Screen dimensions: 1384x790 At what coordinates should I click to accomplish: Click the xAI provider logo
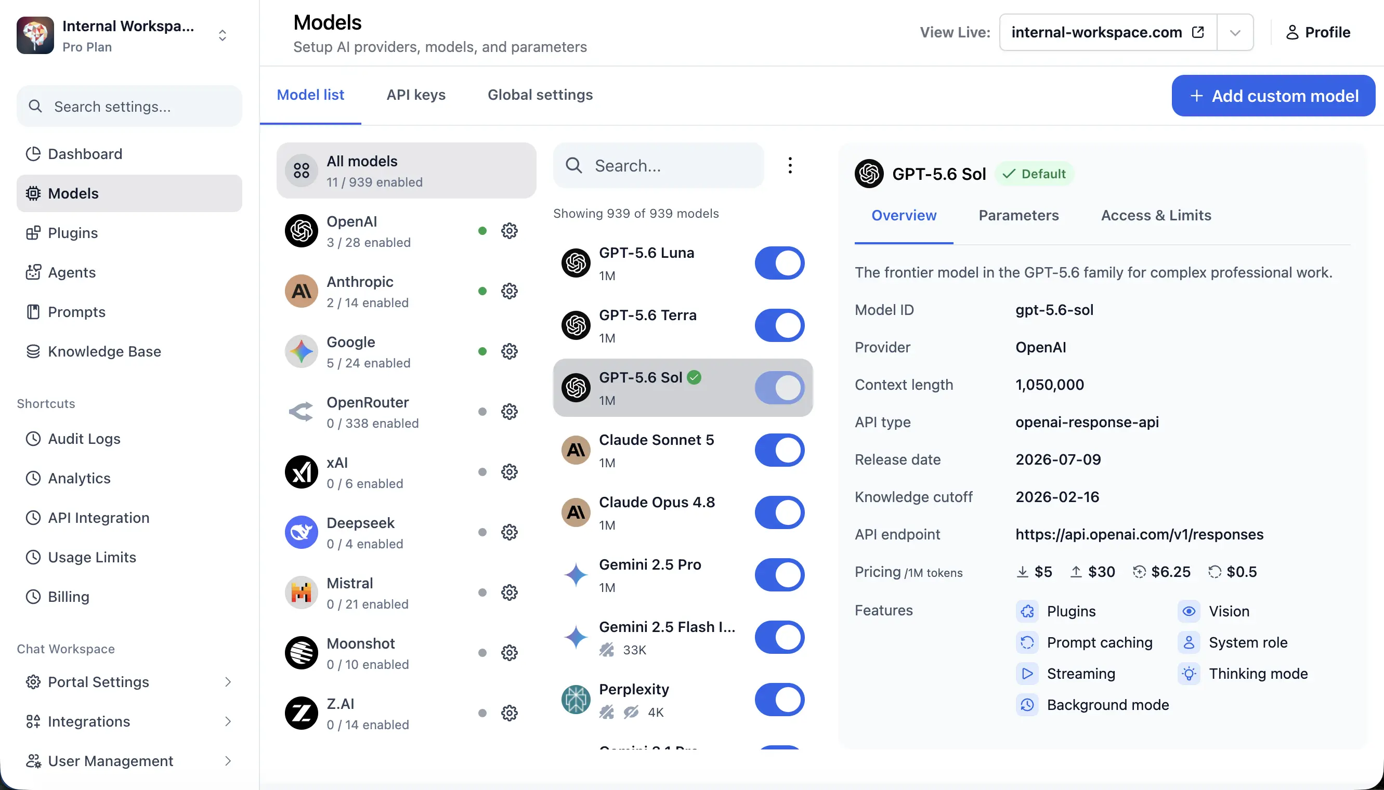(301, 472)
